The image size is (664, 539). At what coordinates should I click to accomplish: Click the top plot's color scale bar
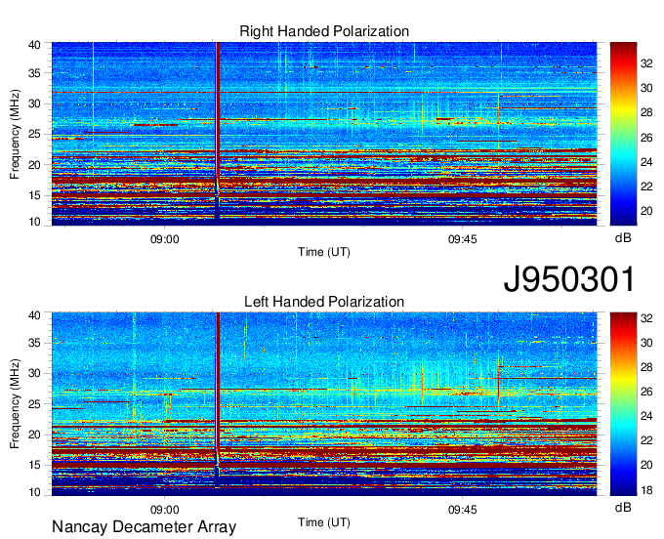point(623,134)
